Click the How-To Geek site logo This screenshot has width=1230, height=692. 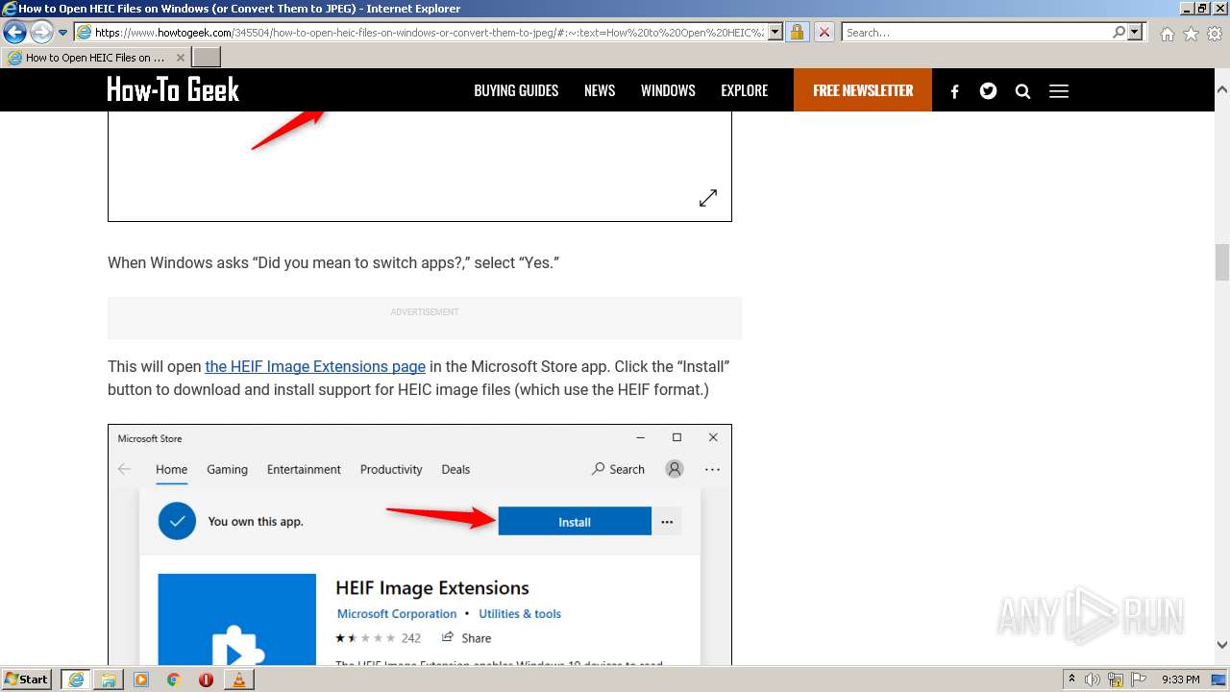(x=173, y=89)
